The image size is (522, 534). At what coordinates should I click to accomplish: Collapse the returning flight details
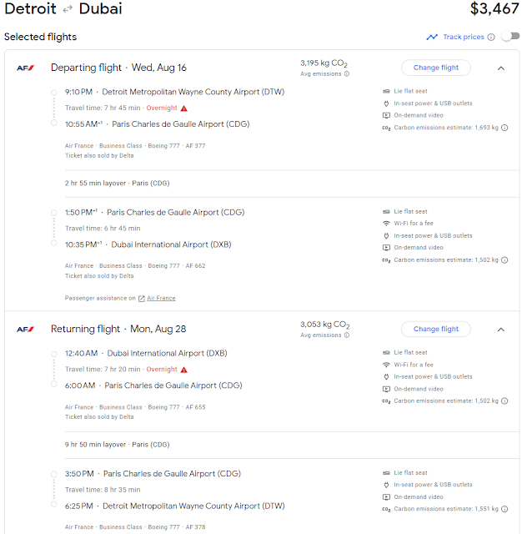[x=500, y=330]
